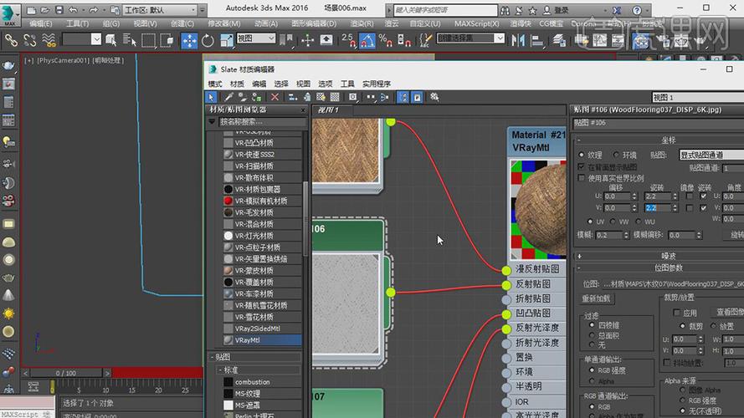744x418 pixels.
Task: Click the pick material eyedropper icon in Slate toolbar
Action: 228,97
